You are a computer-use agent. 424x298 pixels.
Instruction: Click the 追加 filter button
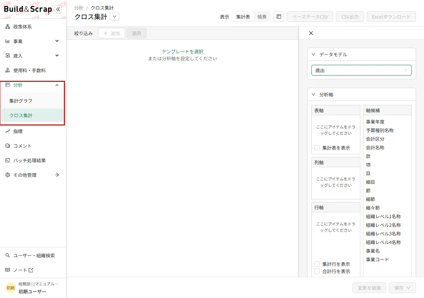point(112,33)
